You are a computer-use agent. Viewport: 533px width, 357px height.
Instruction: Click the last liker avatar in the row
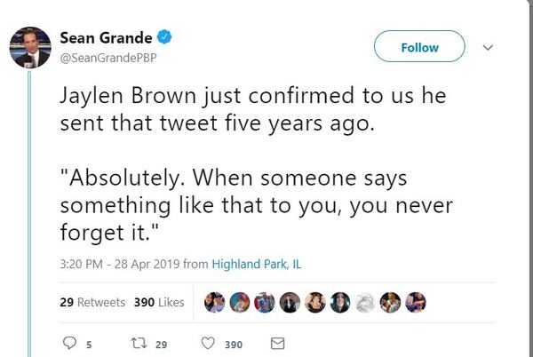[417, 302]
